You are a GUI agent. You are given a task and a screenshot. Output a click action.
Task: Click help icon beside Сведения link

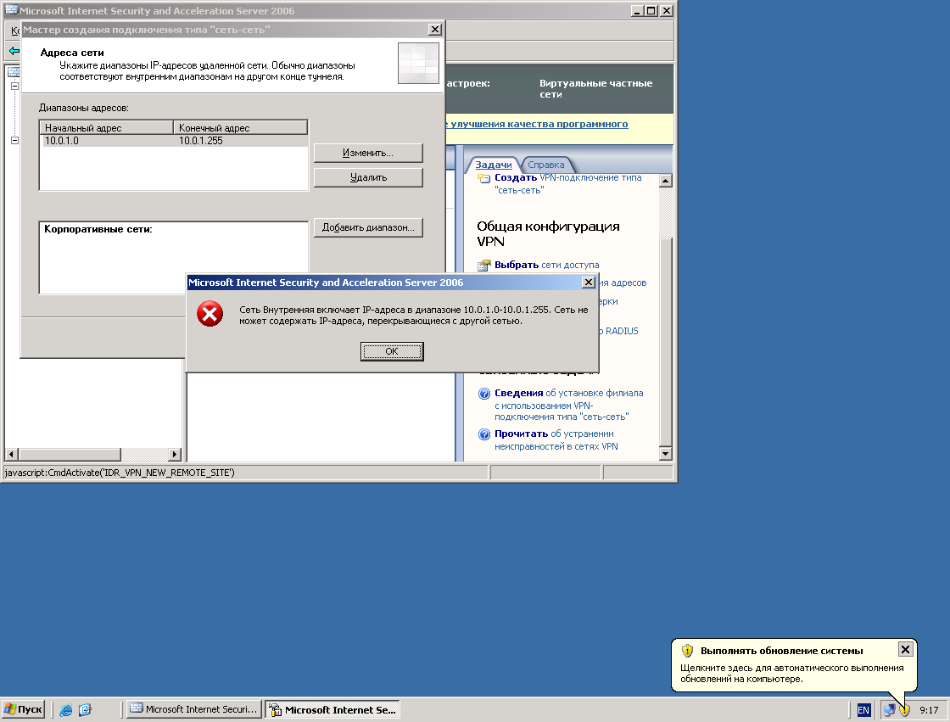(484, 394)
